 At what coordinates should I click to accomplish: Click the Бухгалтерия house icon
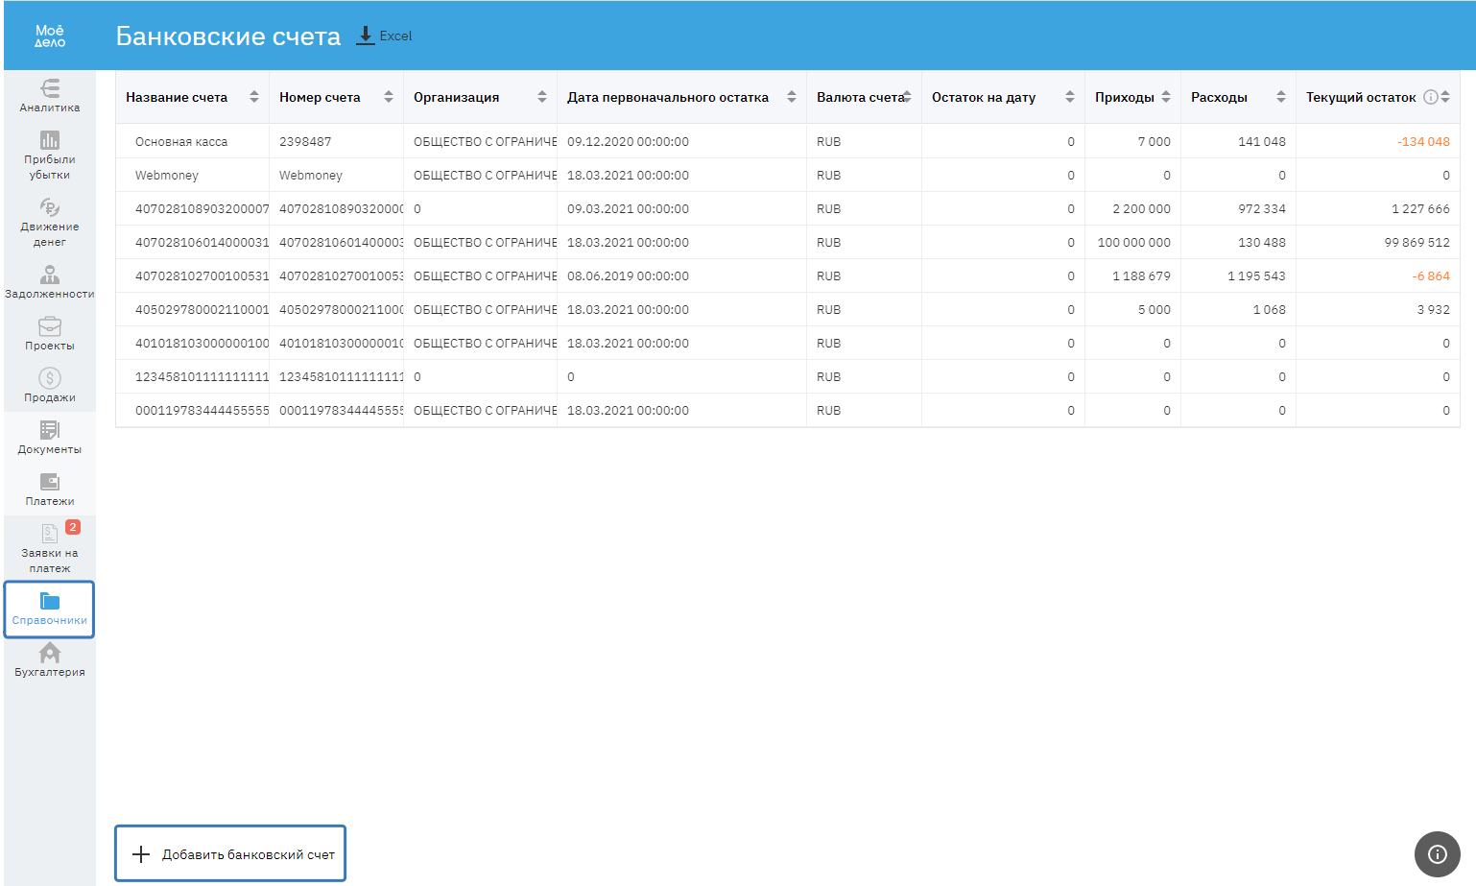point(50,654)
